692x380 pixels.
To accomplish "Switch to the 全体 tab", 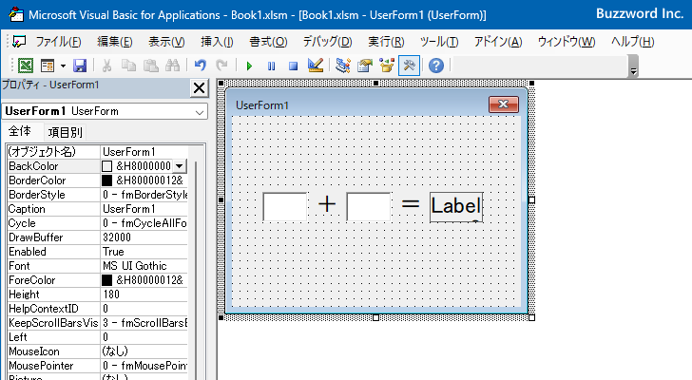I will coord(19,131).
